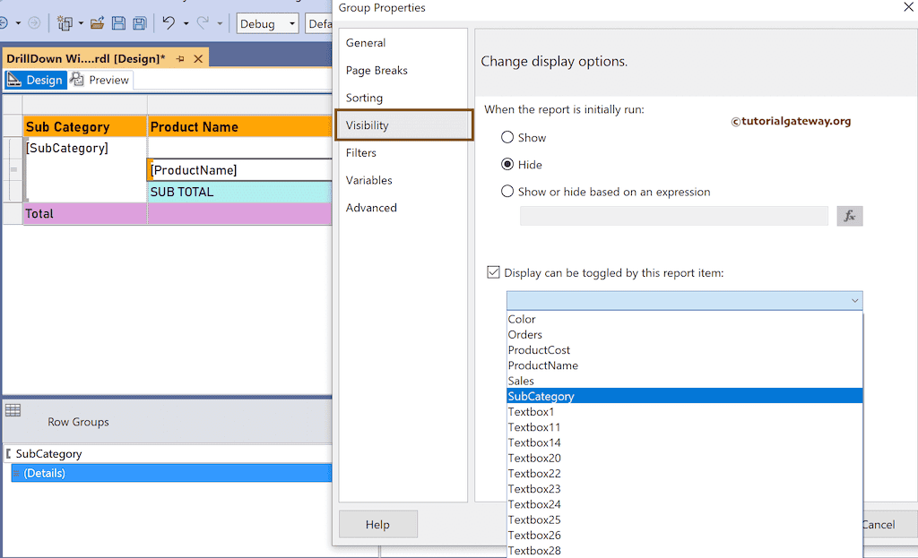This screenshot has width=918, height=558.
Task: Click the Add New Item toolbar icon
Action: coord(65,23)
